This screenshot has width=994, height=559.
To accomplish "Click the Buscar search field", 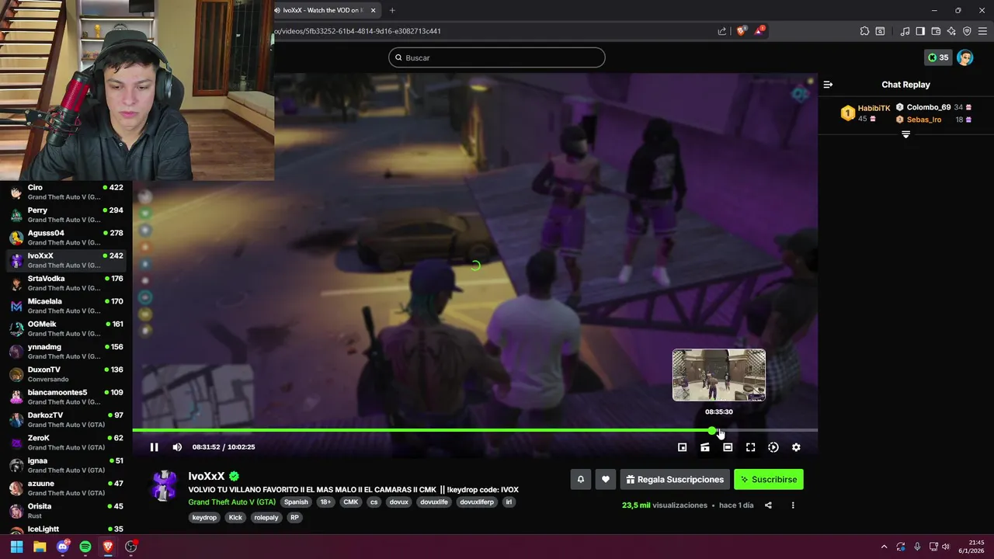I will (497, 57).
